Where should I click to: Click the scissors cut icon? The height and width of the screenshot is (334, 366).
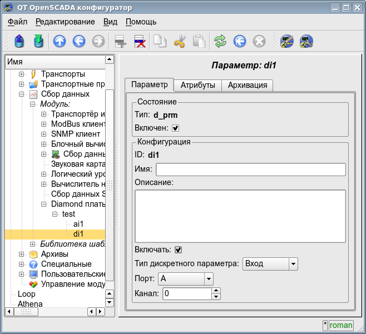tap(179, 41)
